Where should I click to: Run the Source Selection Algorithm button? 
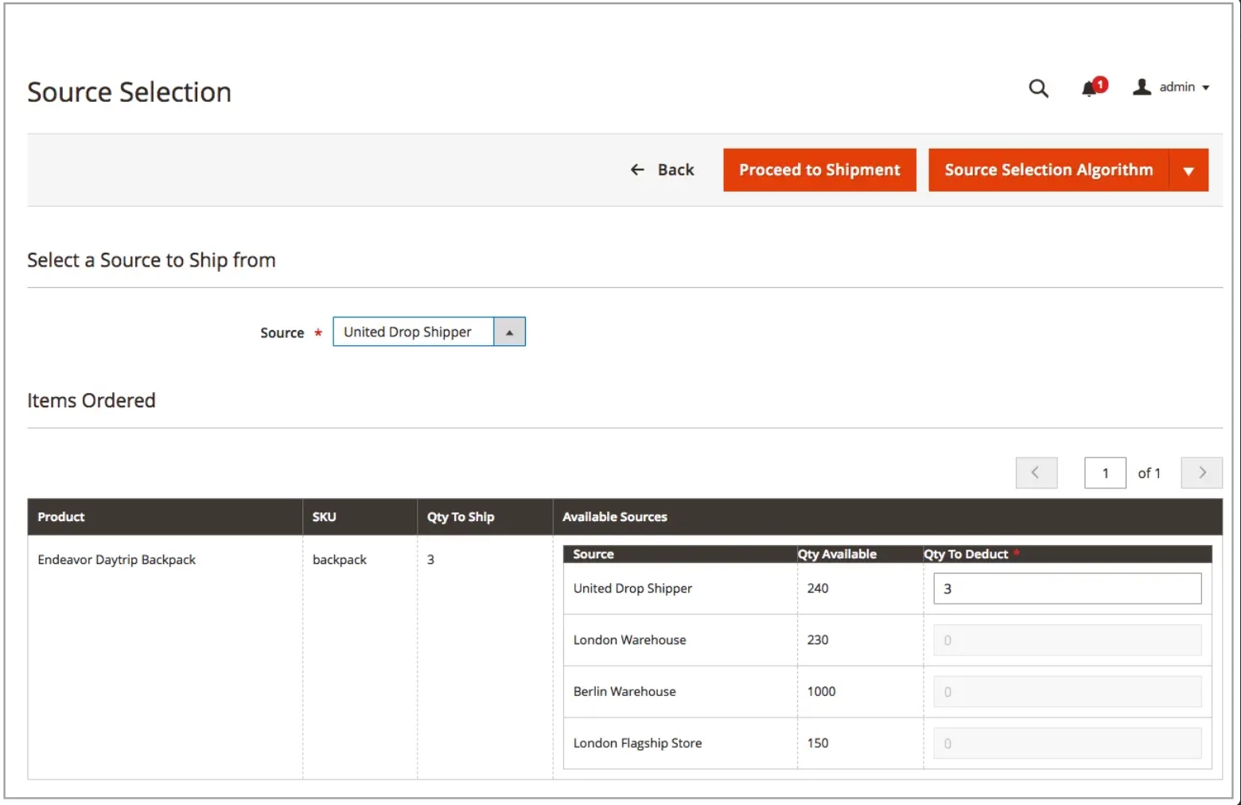point(1048,169)
